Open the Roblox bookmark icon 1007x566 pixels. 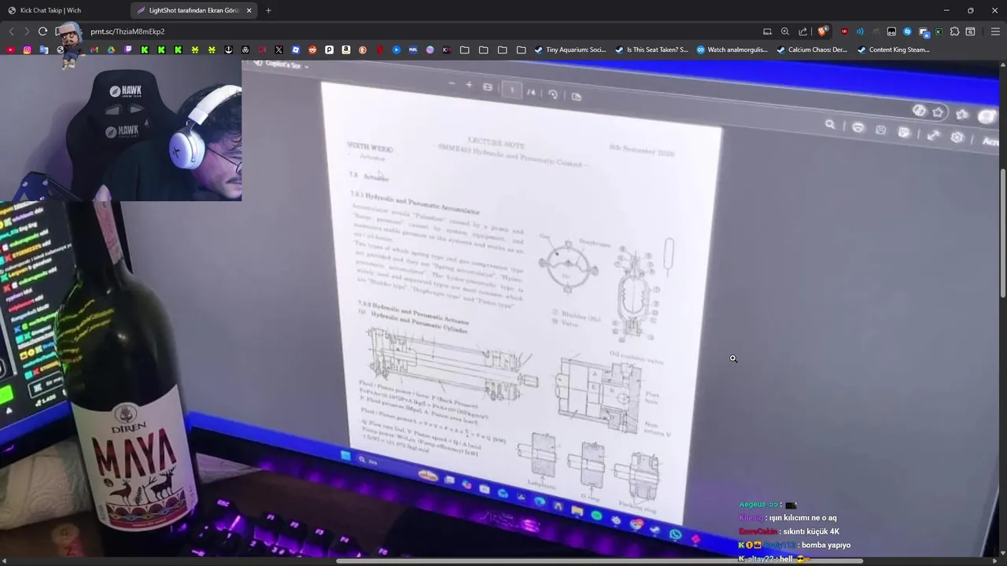[x=295, y=50]
